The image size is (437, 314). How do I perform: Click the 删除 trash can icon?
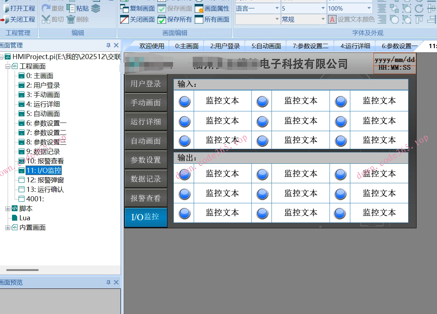[71, 19]
